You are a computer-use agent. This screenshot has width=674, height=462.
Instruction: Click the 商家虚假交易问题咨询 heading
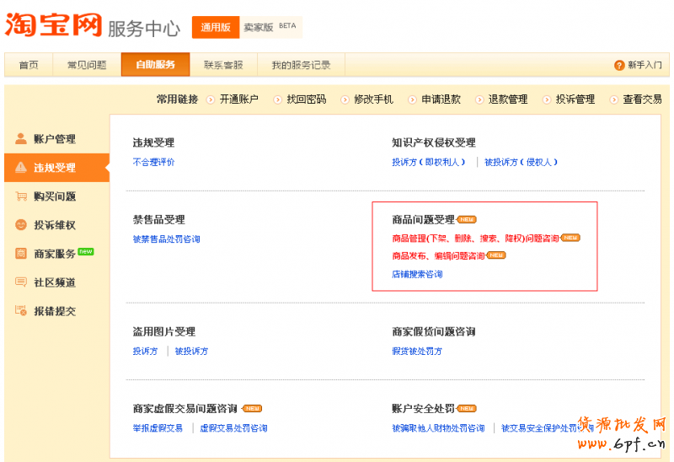click(185, 408)
